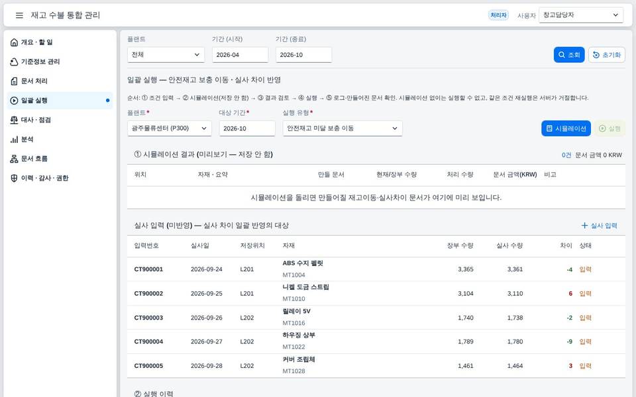Click the 0건 count summary
The width and height of the screenshot is (636, 397).
(566, 155)
